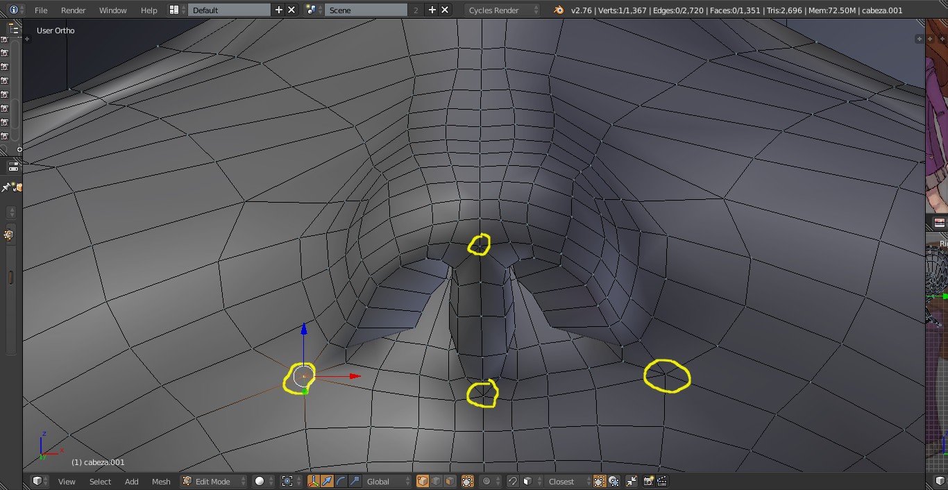Expand the properties region plus on right
The image size is (948, 490).
[919, 39]
